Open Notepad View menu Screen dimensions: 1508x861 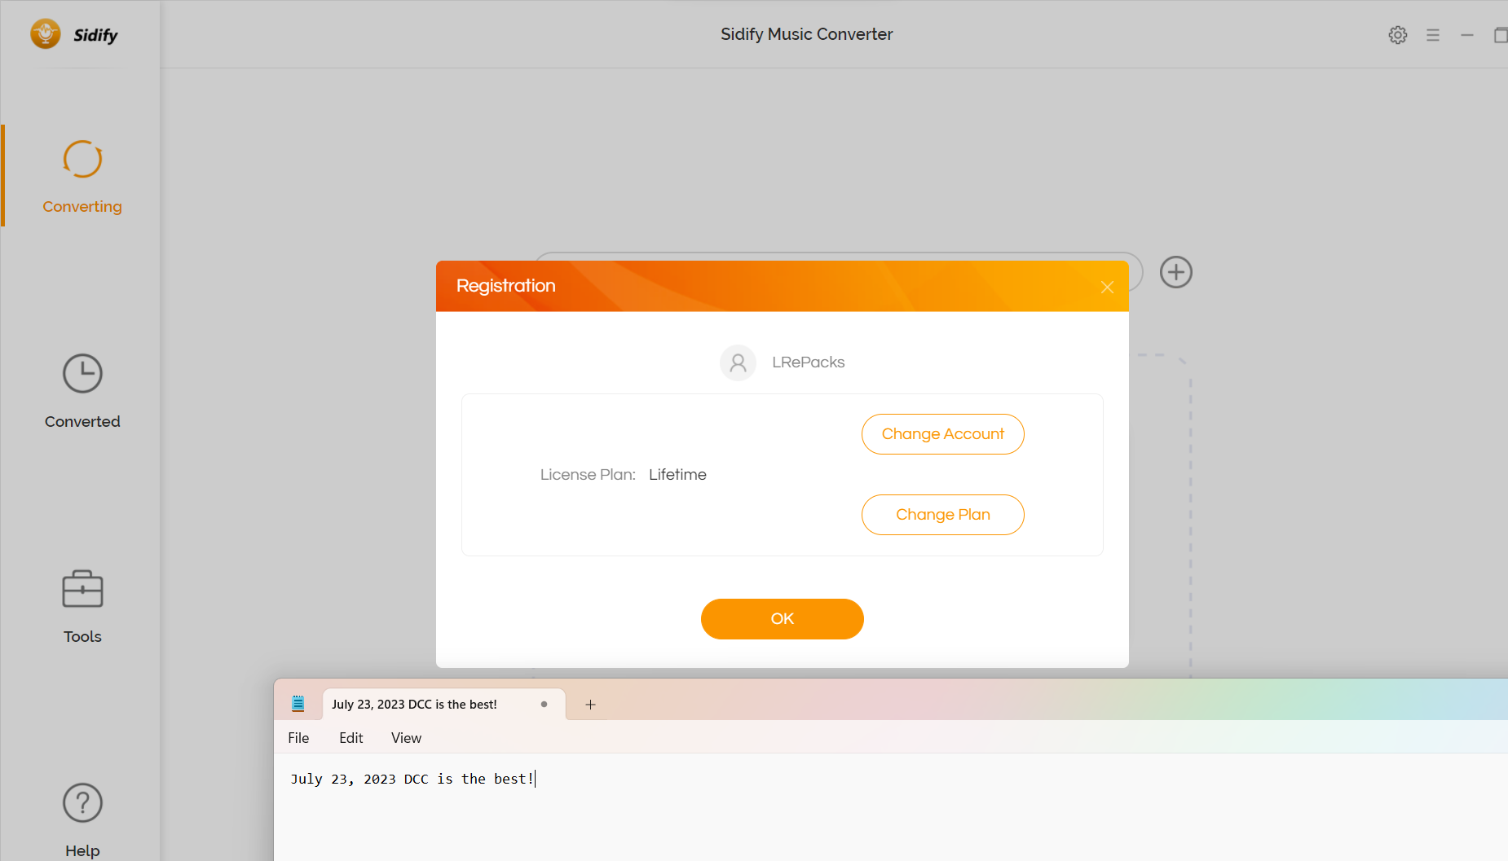click(406, 738)
